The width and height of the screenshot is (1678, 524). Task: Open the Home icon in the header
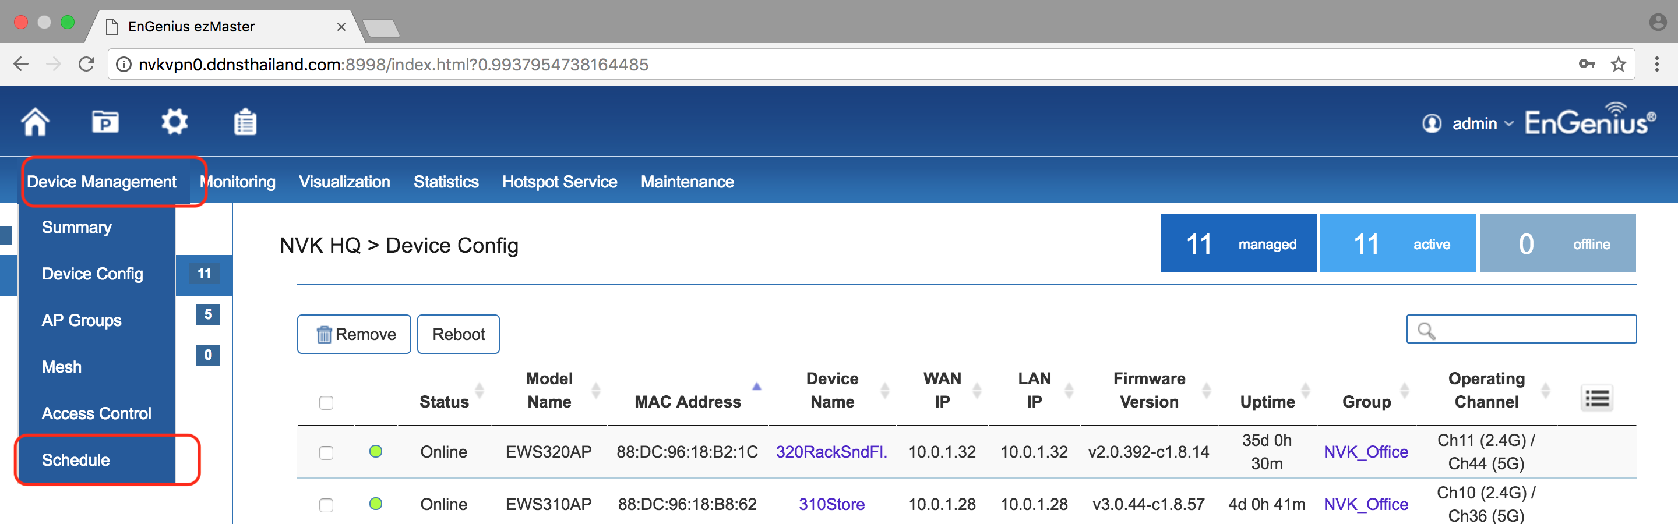pyautogui.click(x=35, y=122)
